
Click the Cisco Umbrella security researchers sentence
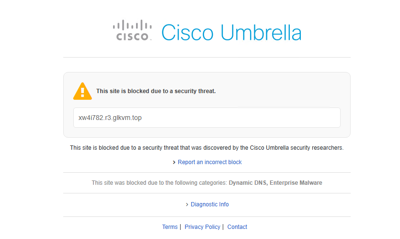(206, 148)
